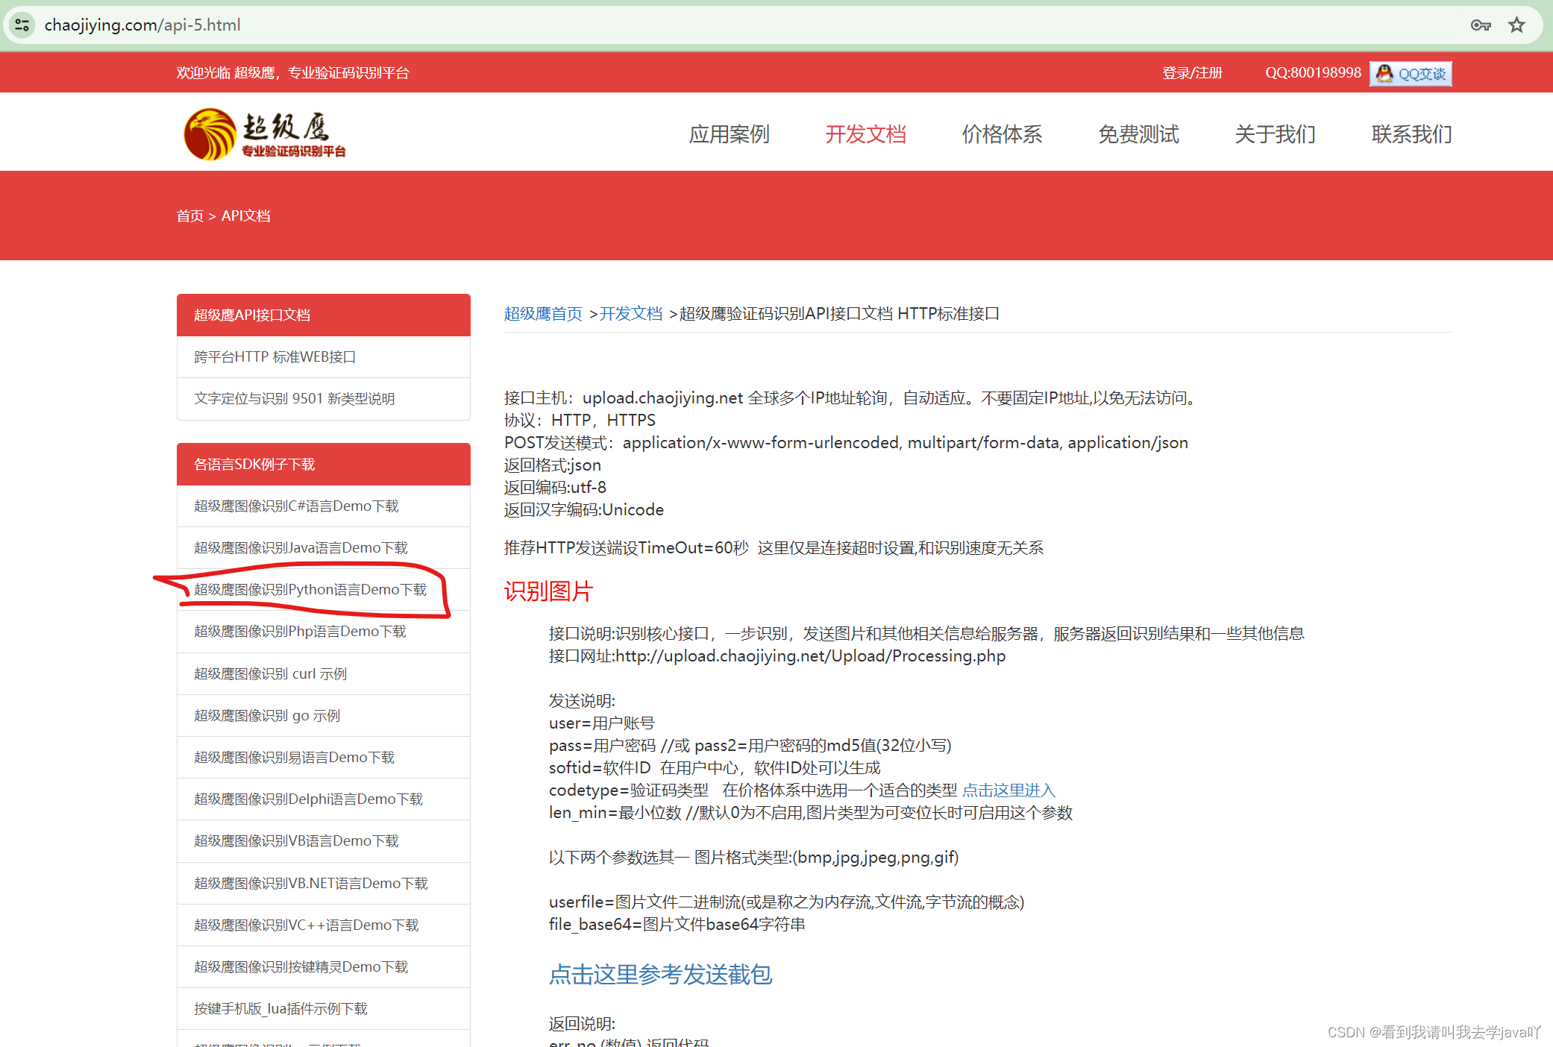
Task: Click API文档 in the red banner breadcrumb
Action: click(x=245, y=216)
